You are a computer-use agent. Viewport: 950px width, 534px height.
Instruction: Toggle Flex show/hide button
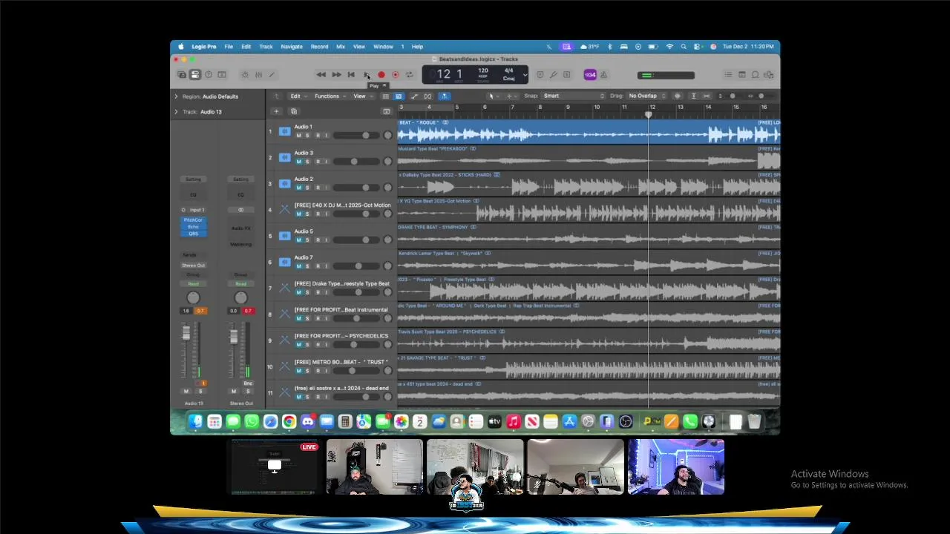[x=427, y=96]
